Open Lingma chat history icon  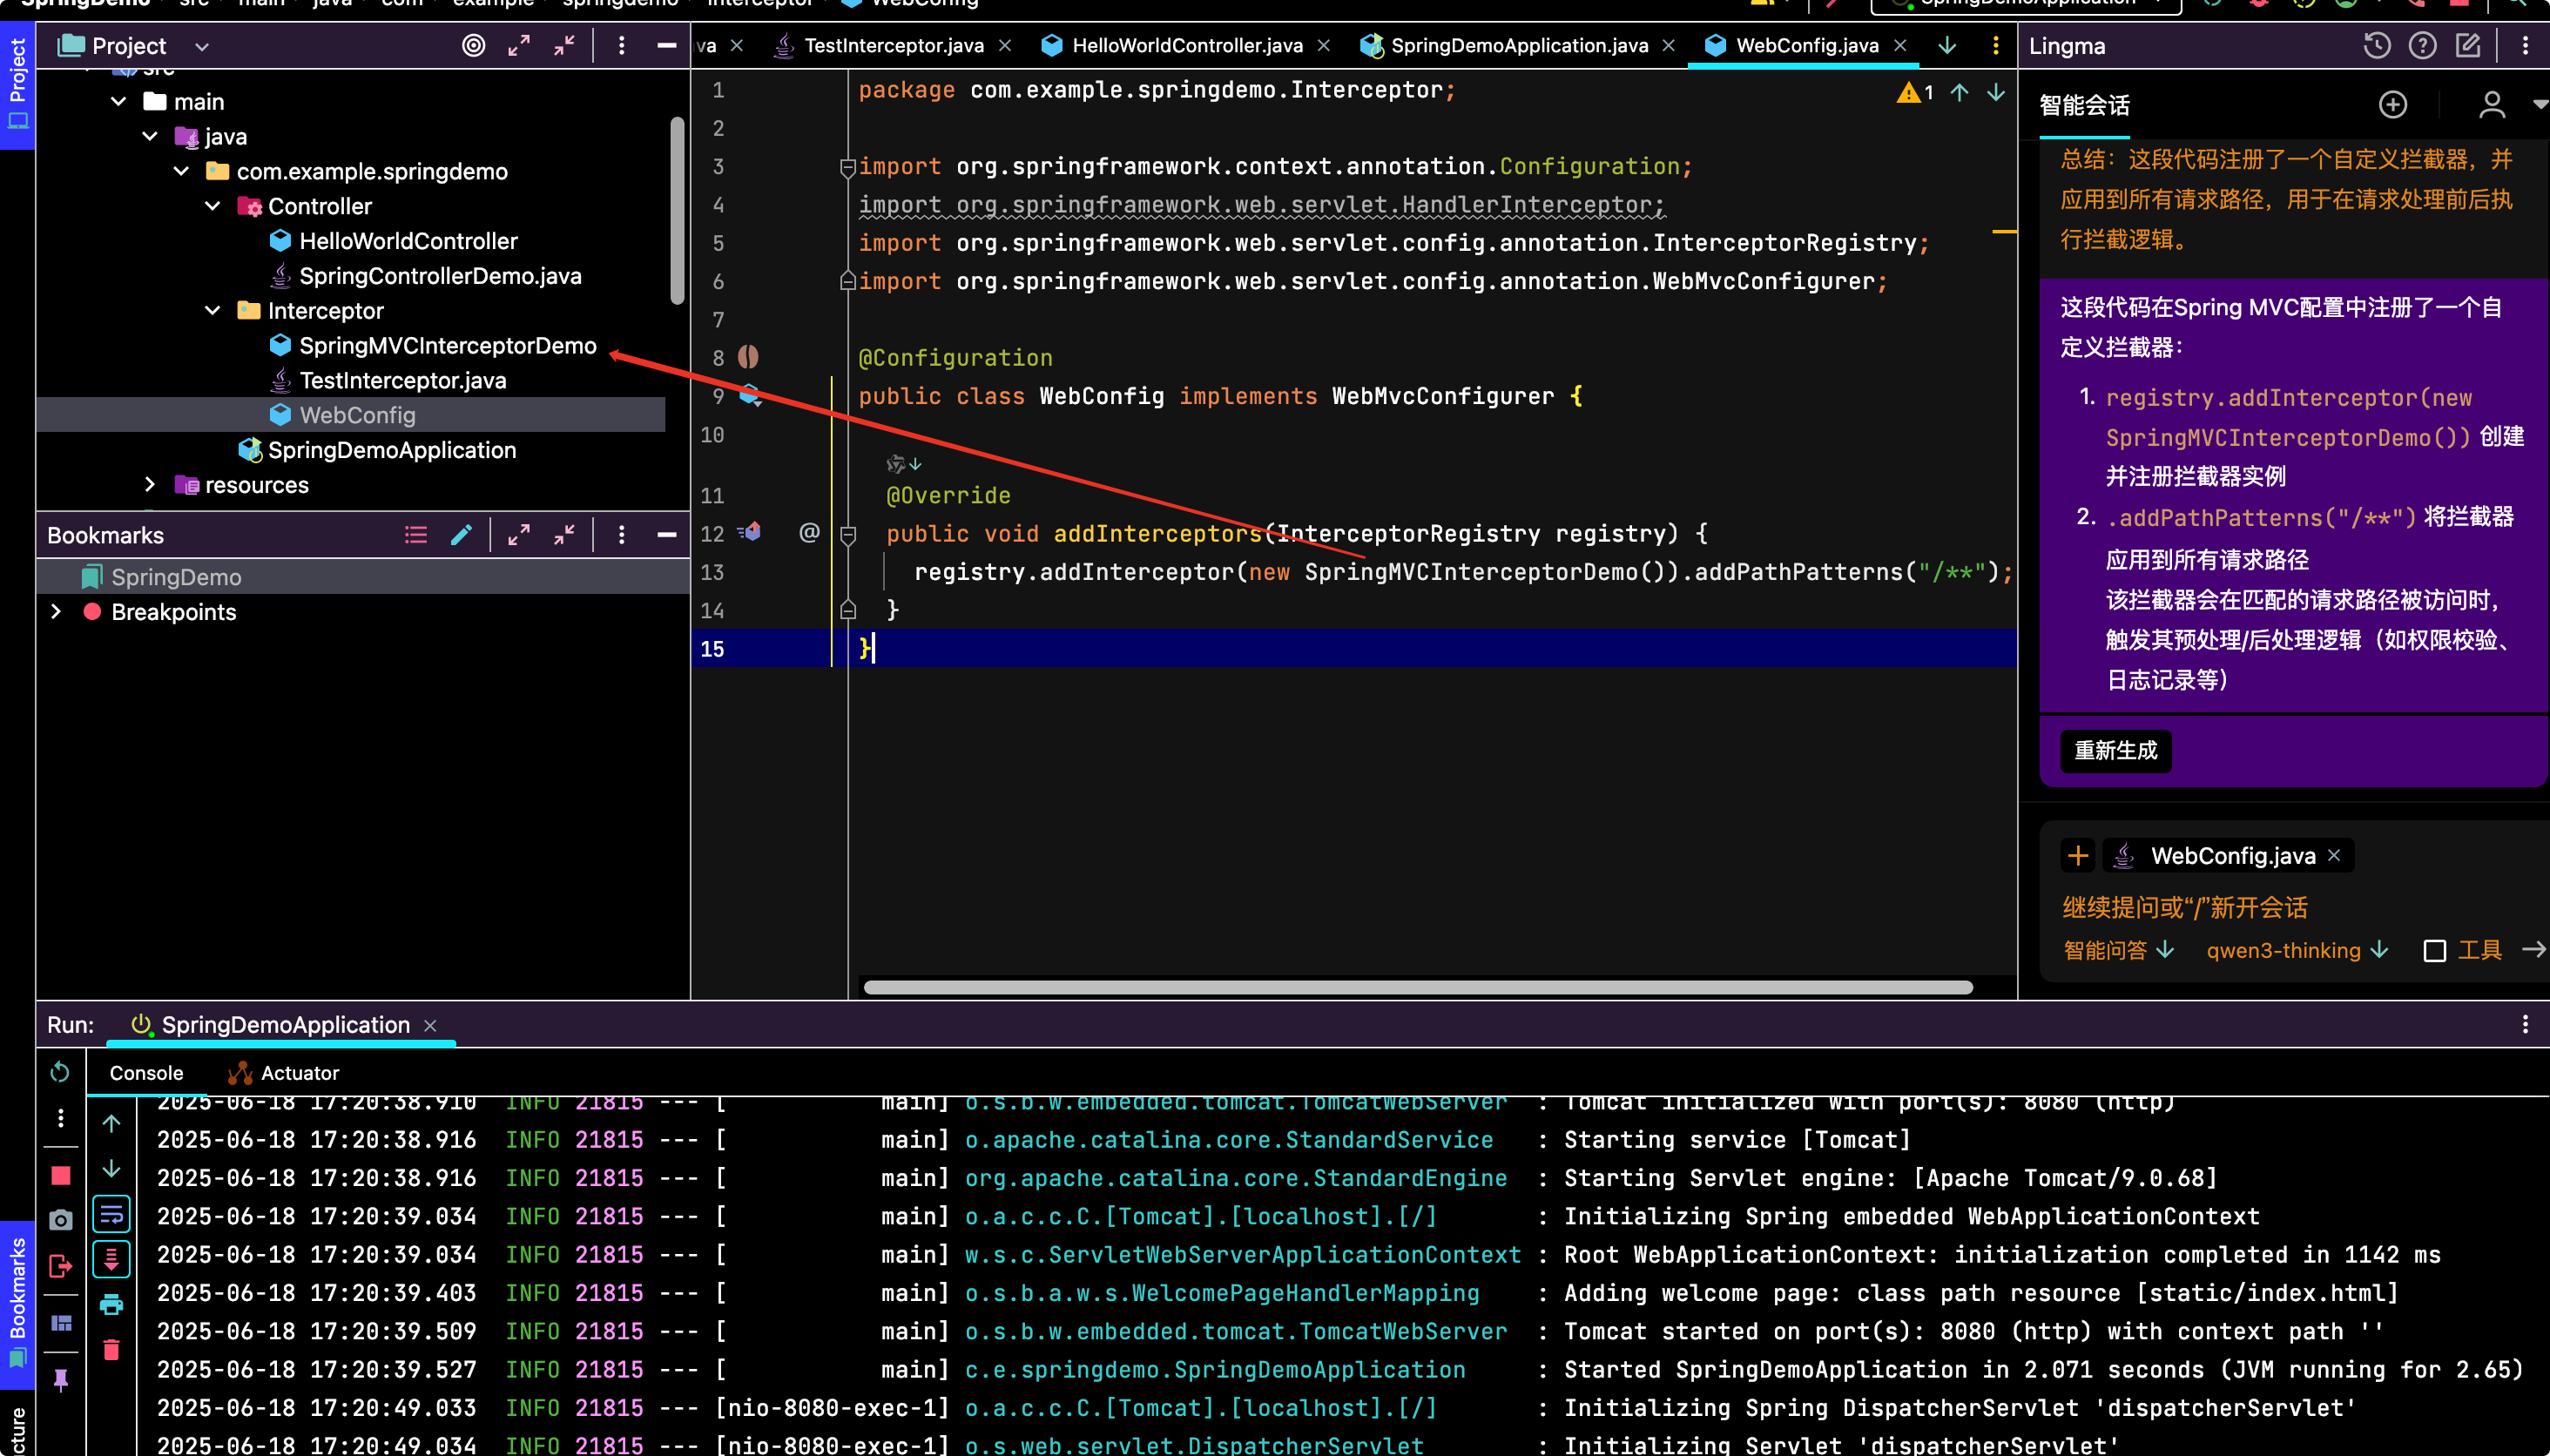tap(2376, 45)
